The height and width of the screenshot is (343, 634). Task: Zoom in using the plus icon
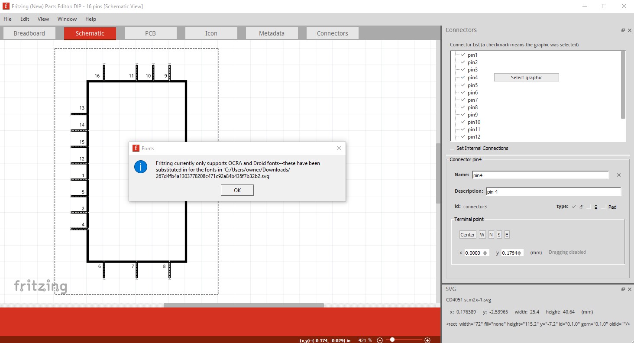click(428, 340)
